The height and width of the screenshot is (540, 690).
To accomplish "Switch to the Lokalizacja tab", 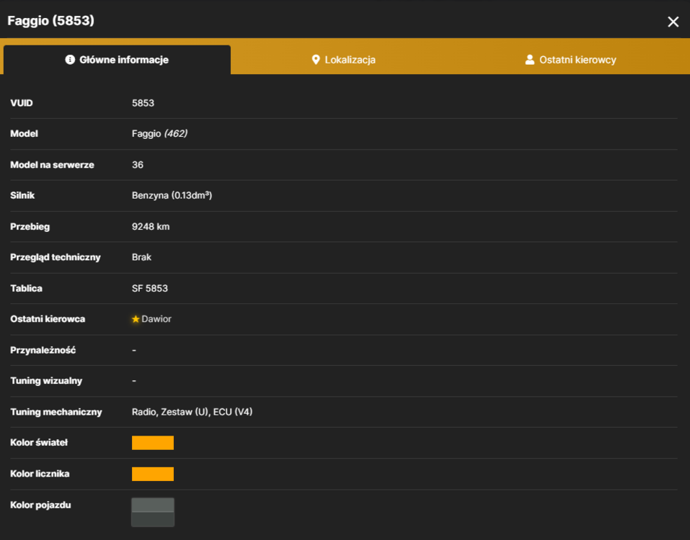I will [344, 60].
